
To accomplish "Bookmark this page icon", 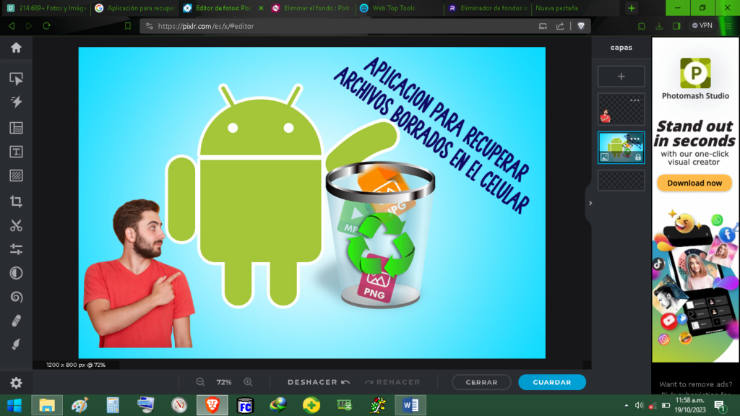I will (127, 26).
